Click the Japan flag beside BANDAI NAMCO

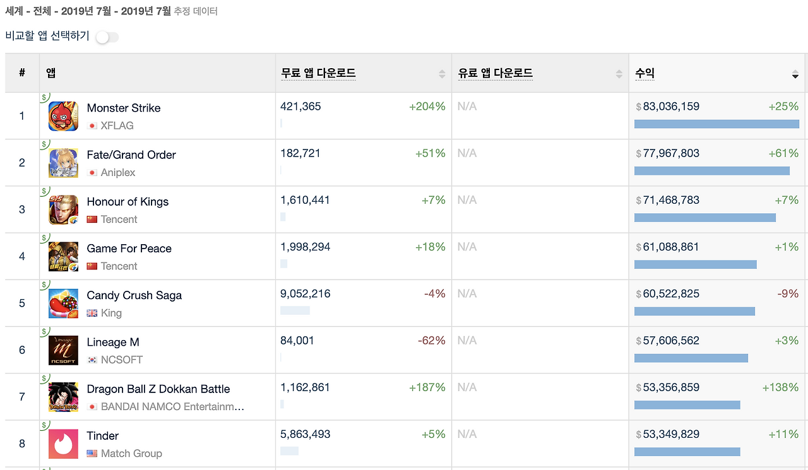click(x=92, y=406)
